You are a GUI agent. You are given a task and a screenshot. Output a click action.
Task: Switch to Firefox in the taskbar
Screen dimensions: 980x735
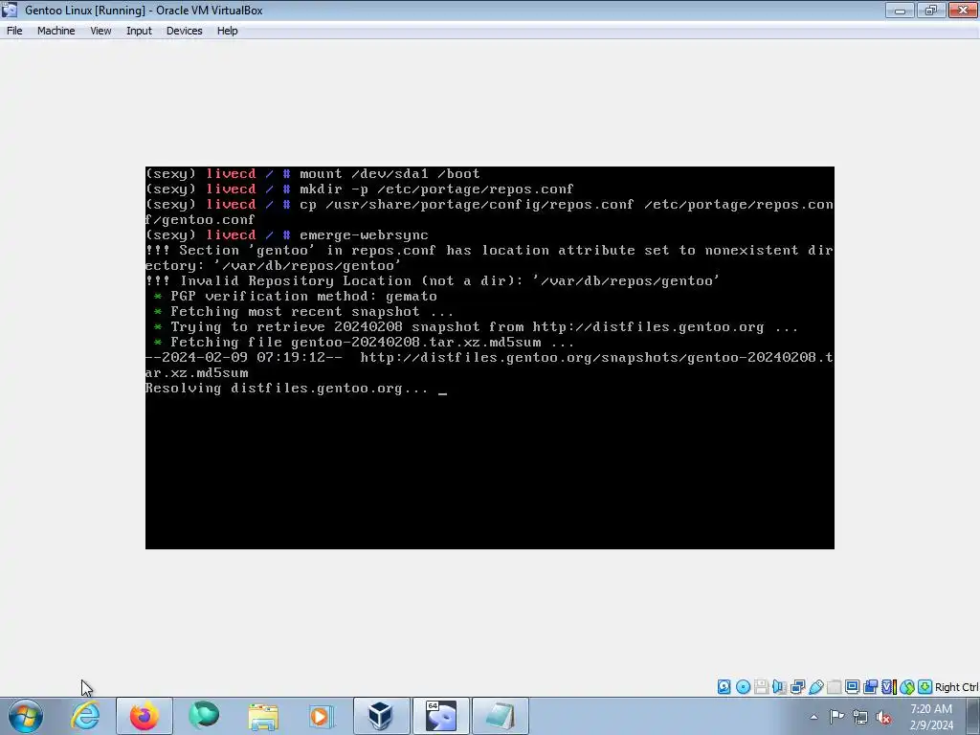(145, 716)
